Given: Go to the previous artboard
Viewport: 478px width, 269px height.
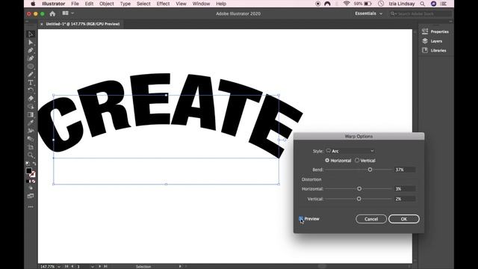Looking at the screenshot, I should pos(72,267).
